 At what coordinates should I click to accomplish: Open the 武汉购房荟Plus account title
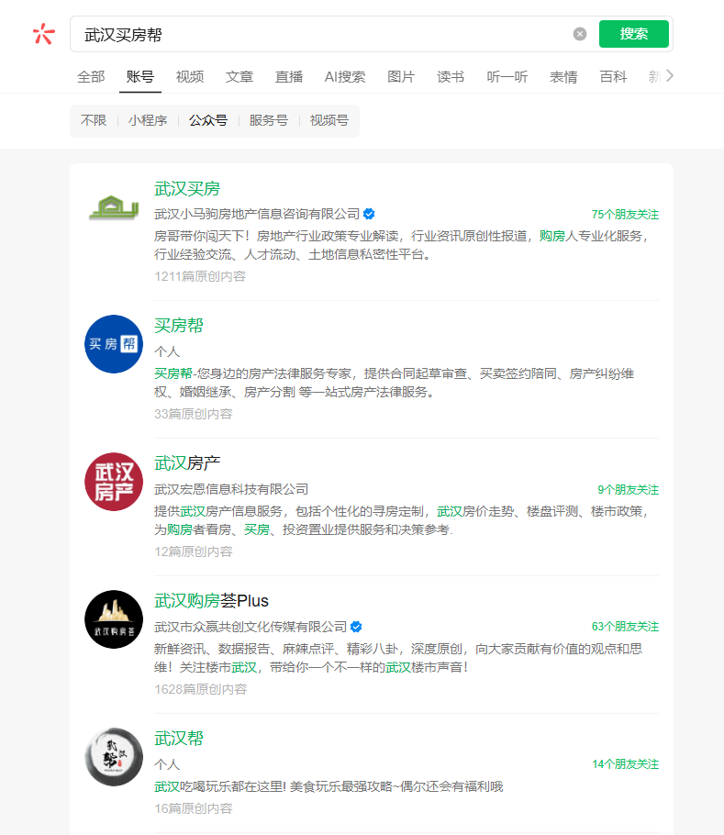point(211,601)
